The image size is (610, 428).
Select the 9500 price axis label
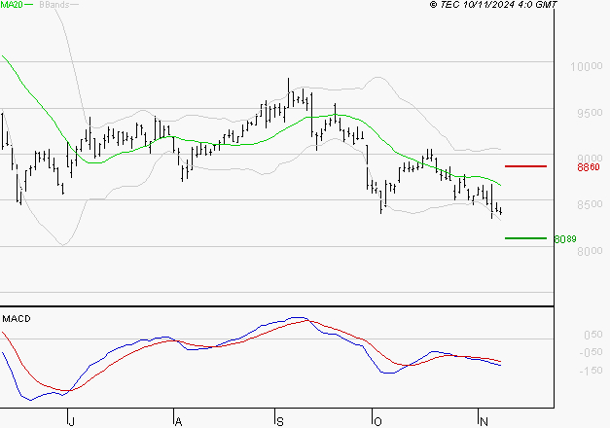pyautogui.click(x=590, y=113)
